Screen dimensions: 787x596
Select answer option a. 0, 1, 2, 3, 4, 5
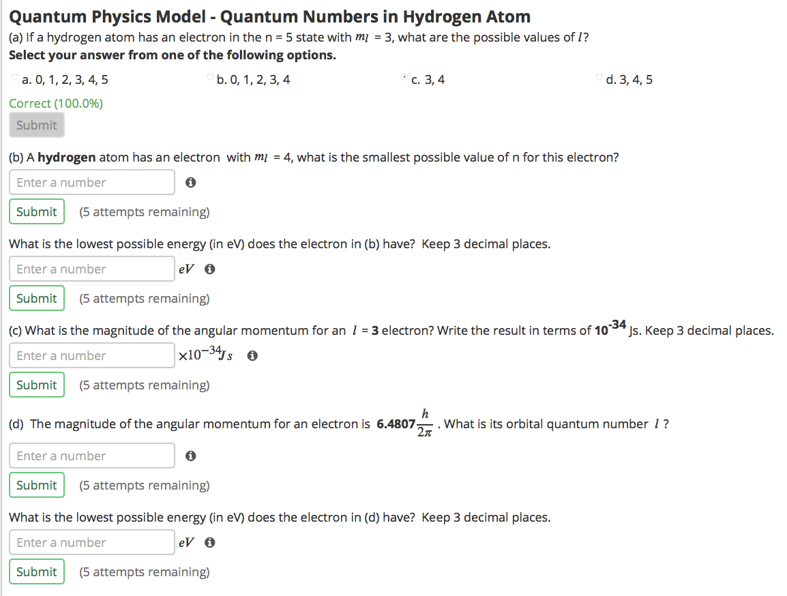coord(14,76)
